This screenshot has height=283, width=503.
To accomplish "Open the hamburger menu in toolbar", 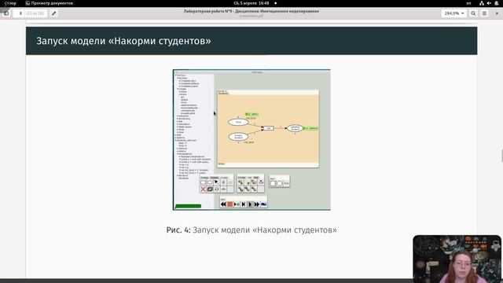I will point(484,13).
